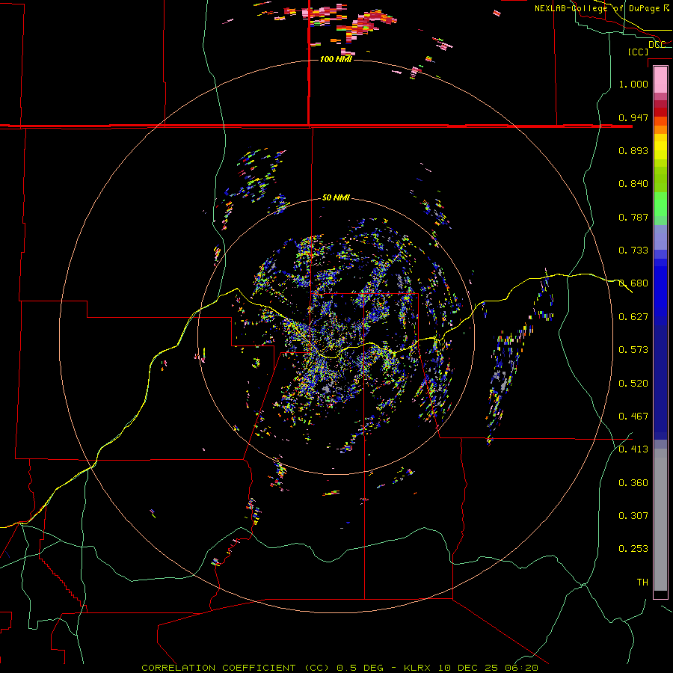This screenshot has height=673, width=673.
Task: Pick the pink segment of the color bar
Action: 660,80
